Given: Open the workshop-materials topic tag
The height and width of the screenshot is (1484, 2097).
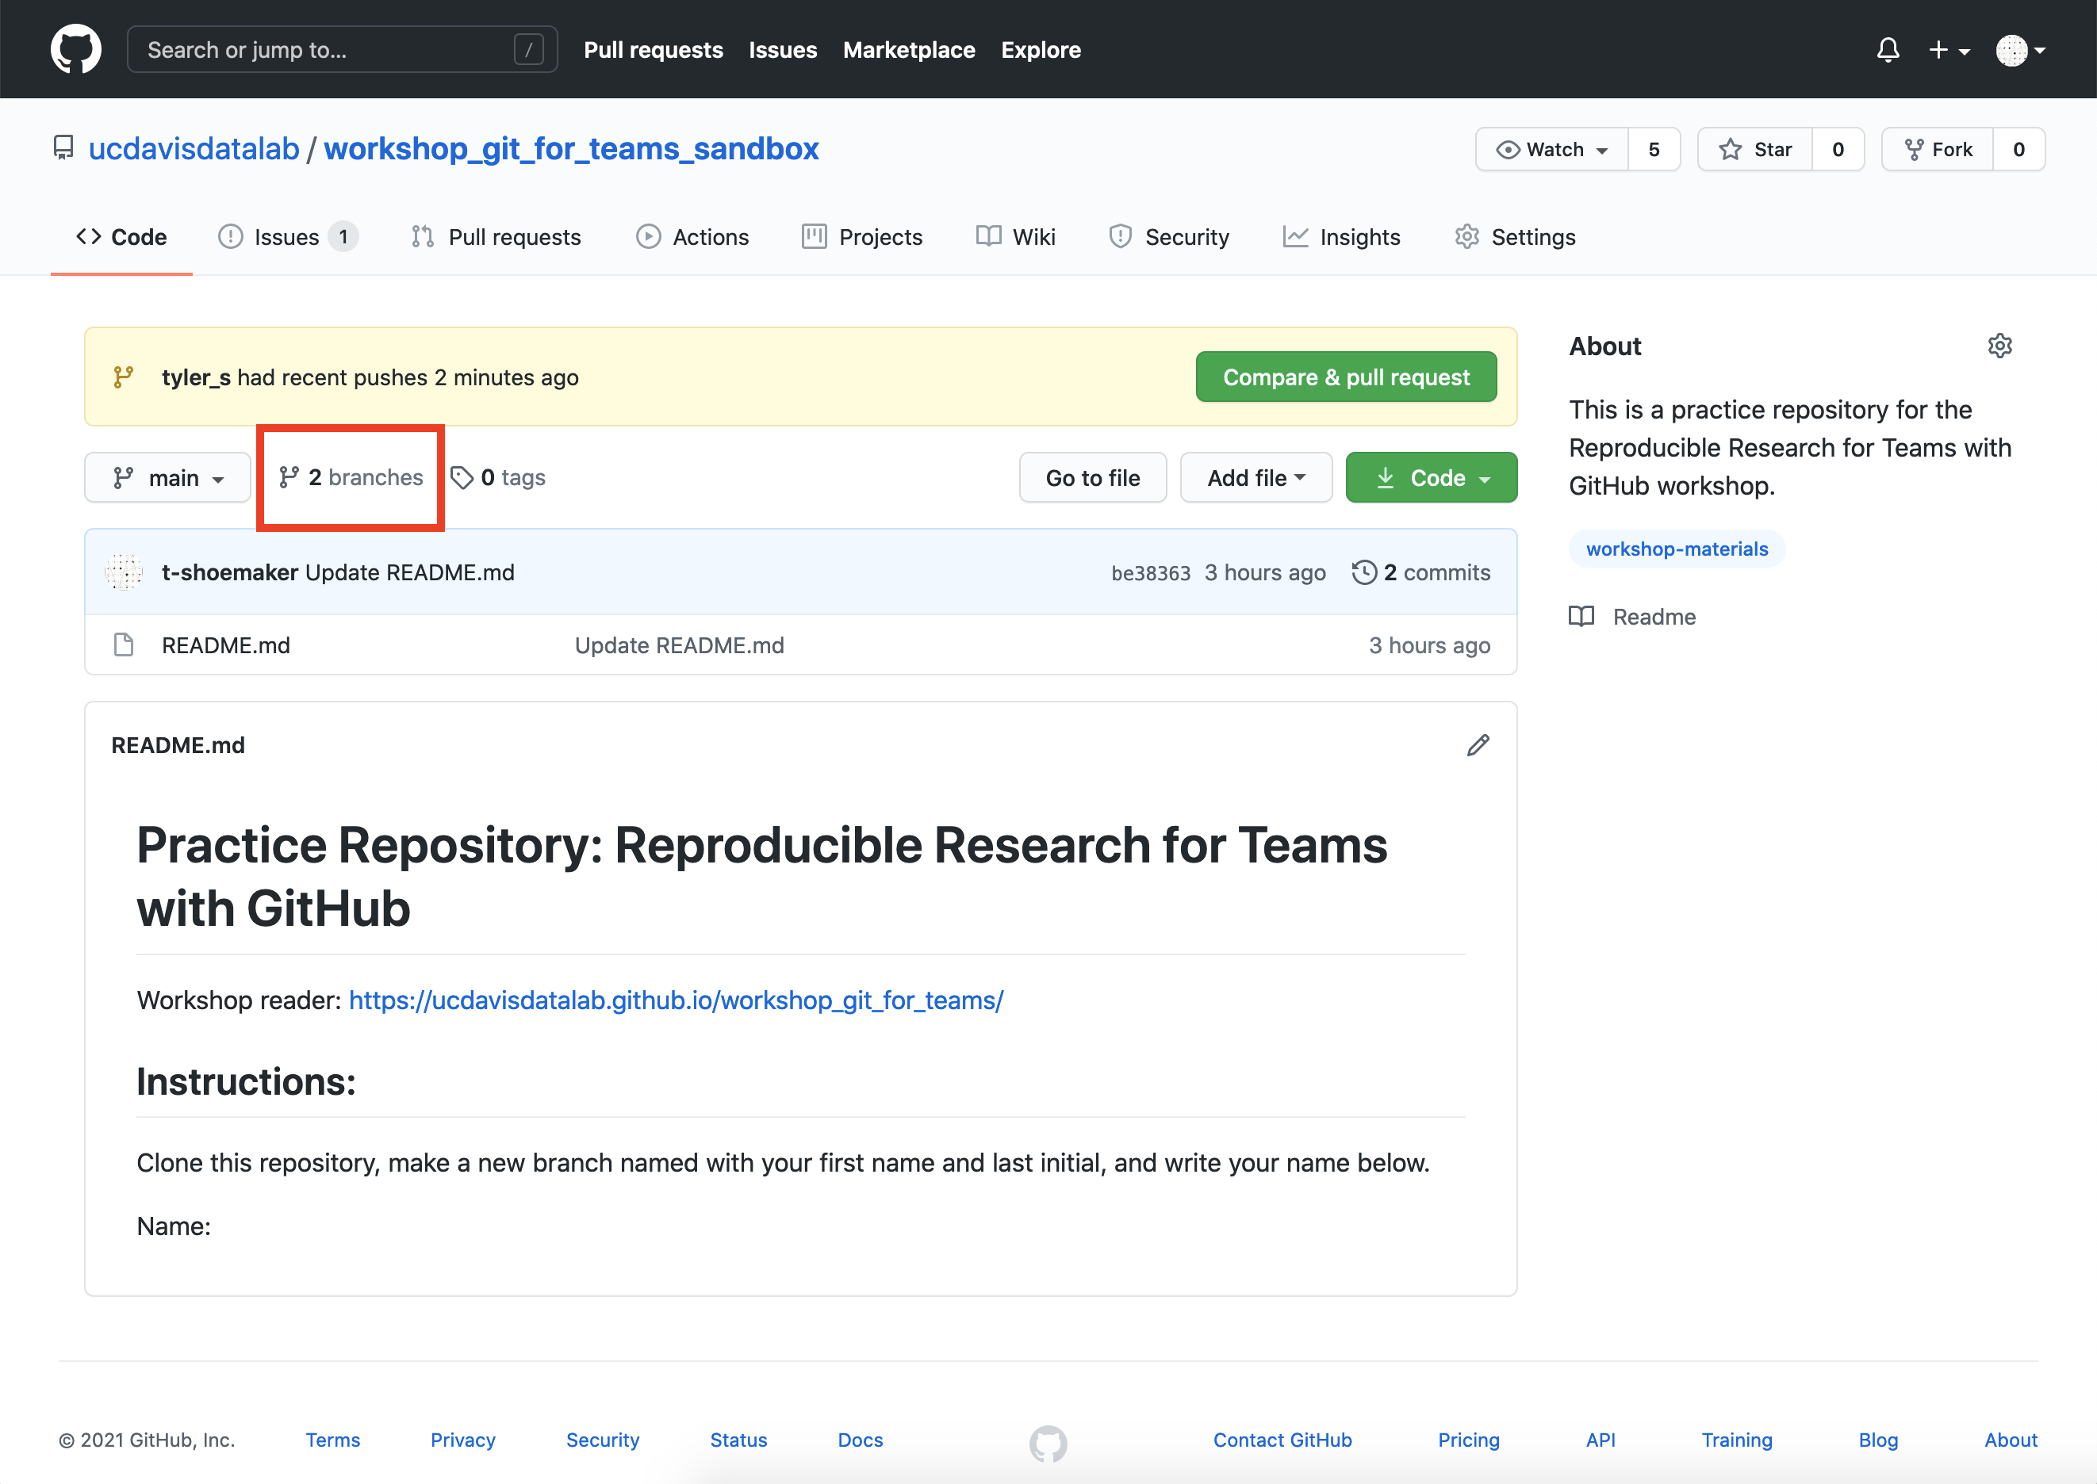Looking at the screenshot, I should [1677, 549].
